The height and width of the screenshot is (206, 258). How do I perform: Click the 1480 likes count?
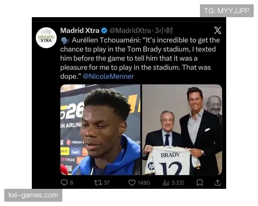(144, 182)
